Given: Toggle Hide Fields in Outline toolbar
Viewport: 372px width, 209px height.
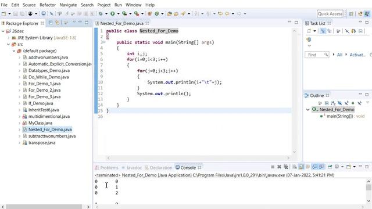Looking at the screenshot, I should (x=339, y=103).
